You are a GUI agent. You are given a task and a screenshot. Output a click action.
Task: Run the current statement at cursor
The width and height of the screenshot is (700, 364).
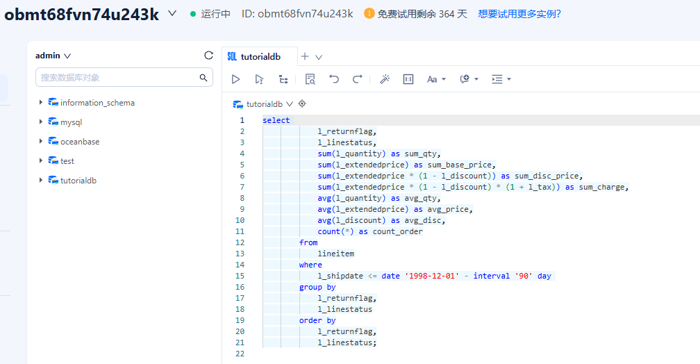(x=259, y=79)
